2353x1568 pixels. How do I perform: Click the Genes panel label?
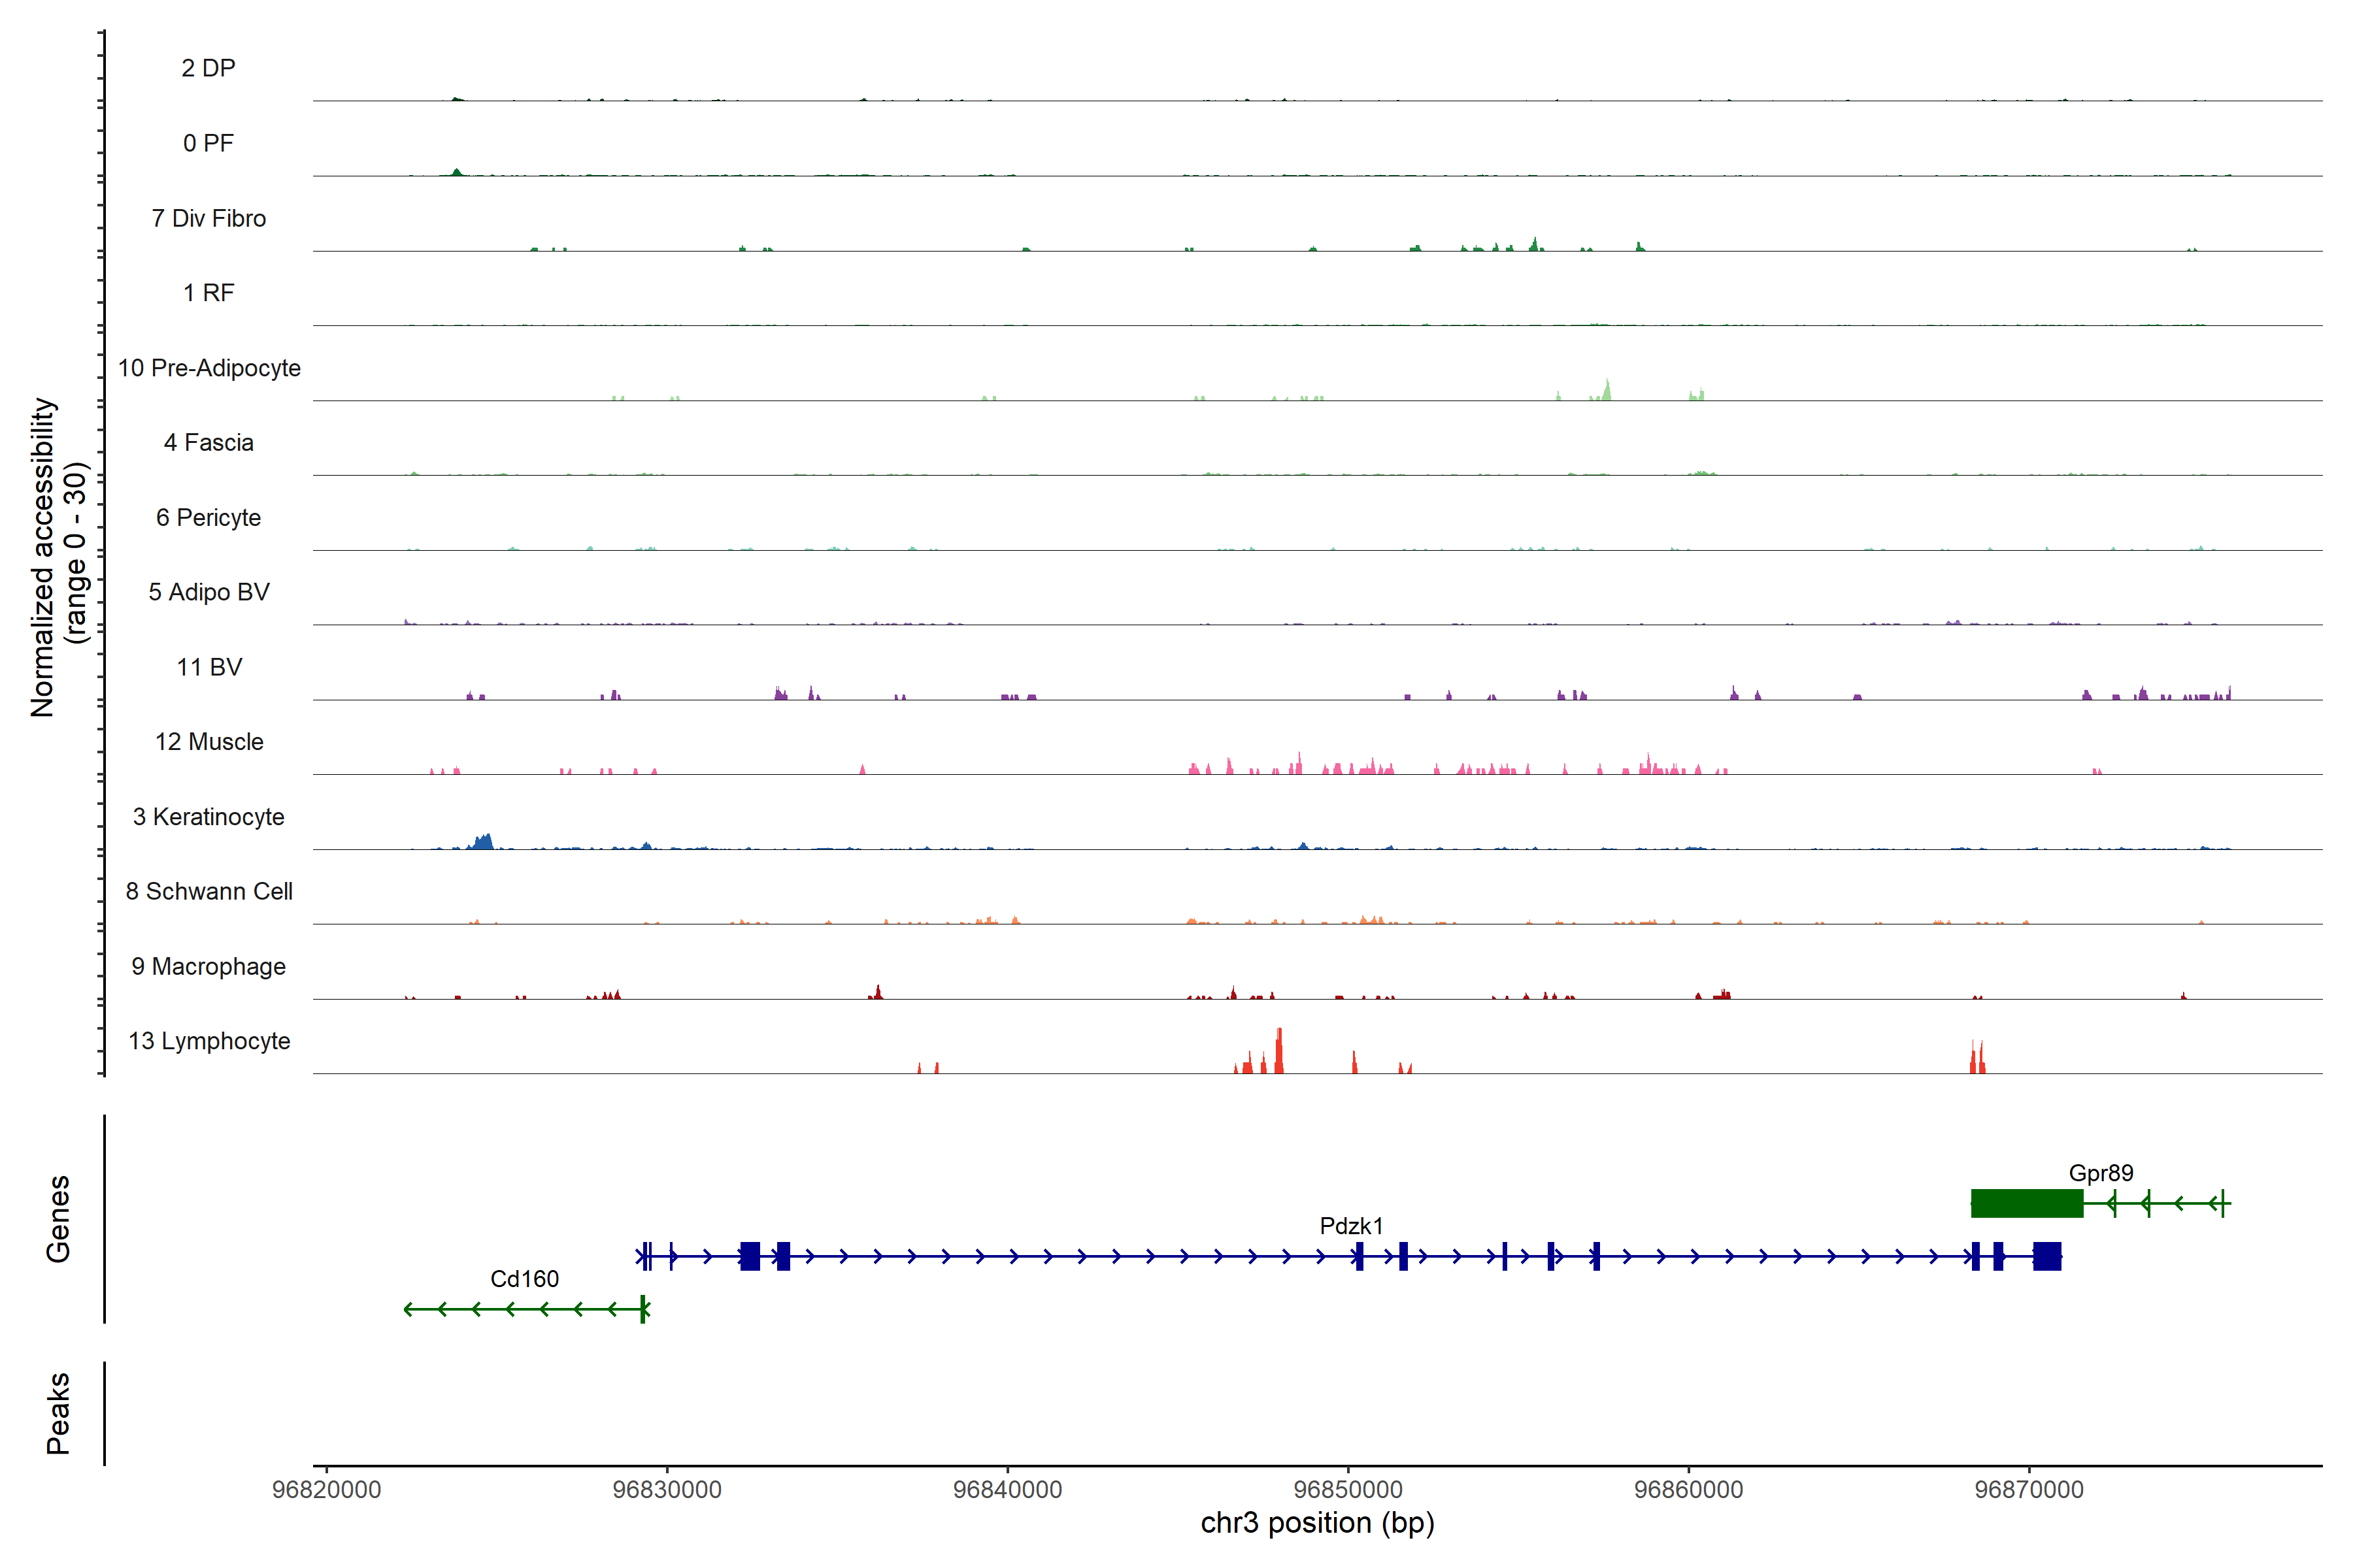58,1218
